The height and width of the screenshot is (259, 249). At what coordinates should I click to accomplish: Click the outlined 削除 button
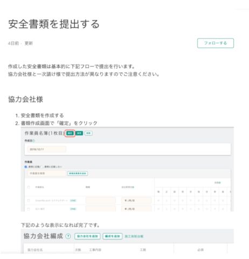point(88,133)
